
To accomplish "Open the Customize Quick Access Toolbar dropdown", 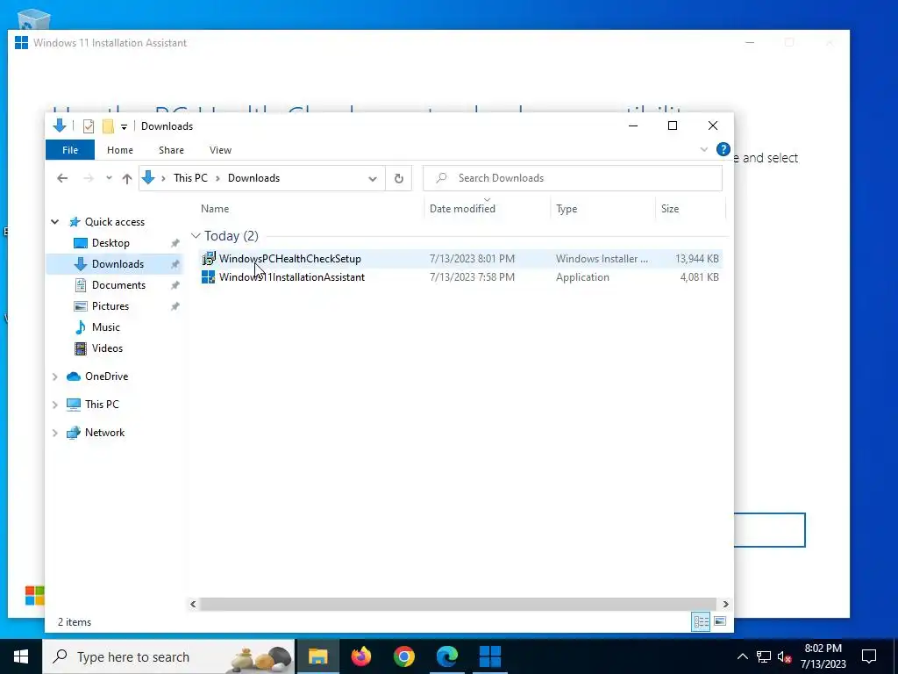I will (x=124, y=126).
